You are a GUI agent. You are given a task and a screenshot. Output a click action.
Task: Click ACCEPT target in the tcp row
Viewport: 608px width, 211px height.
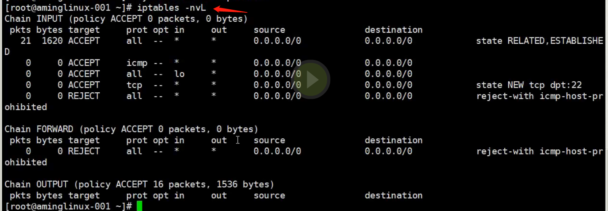click(x=84, y=85)
